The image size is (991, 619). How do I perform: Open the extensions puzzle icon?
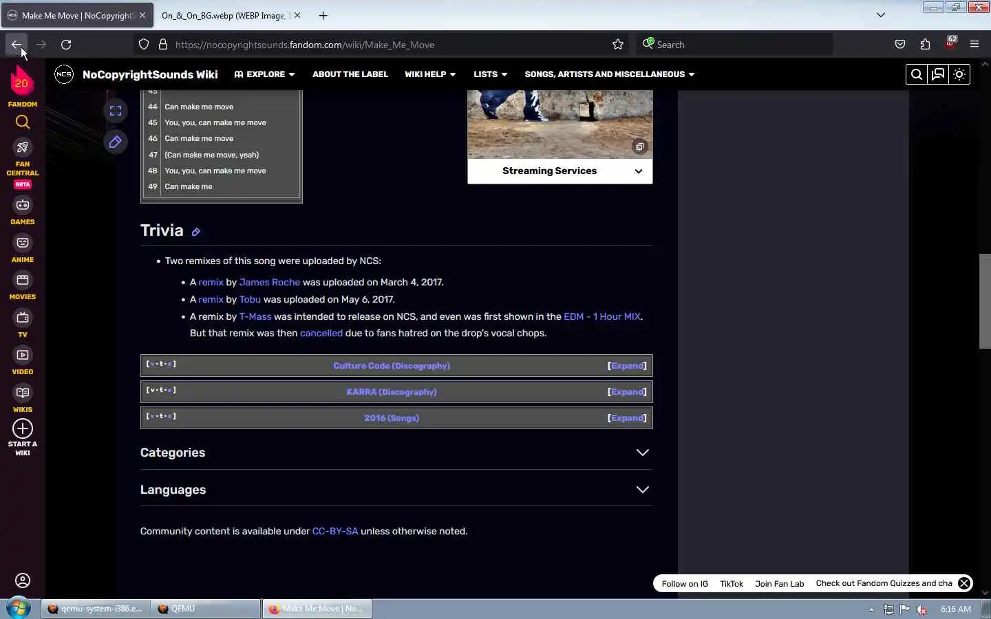925,44
